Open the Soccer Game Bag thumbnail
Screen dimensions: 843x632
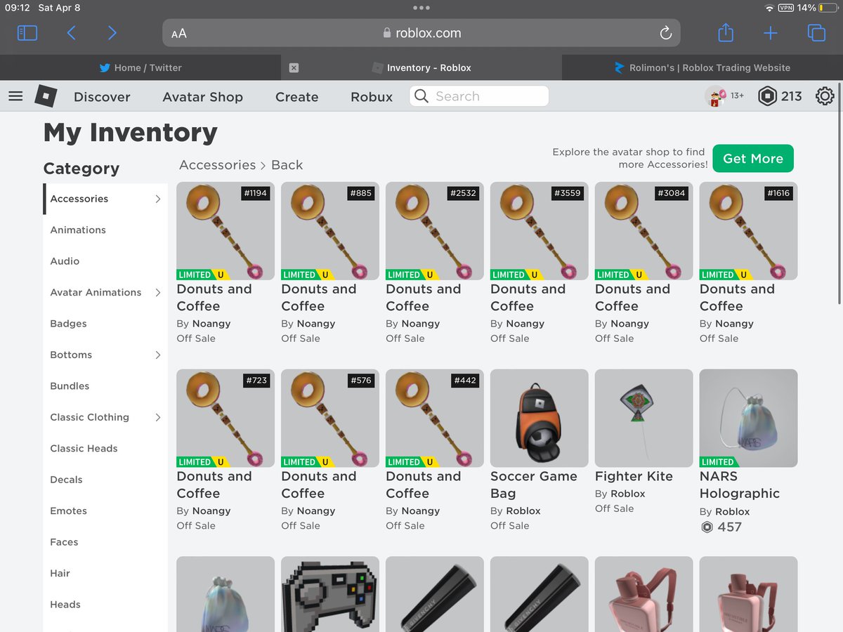pyautogui.click(x=540, y=419)
